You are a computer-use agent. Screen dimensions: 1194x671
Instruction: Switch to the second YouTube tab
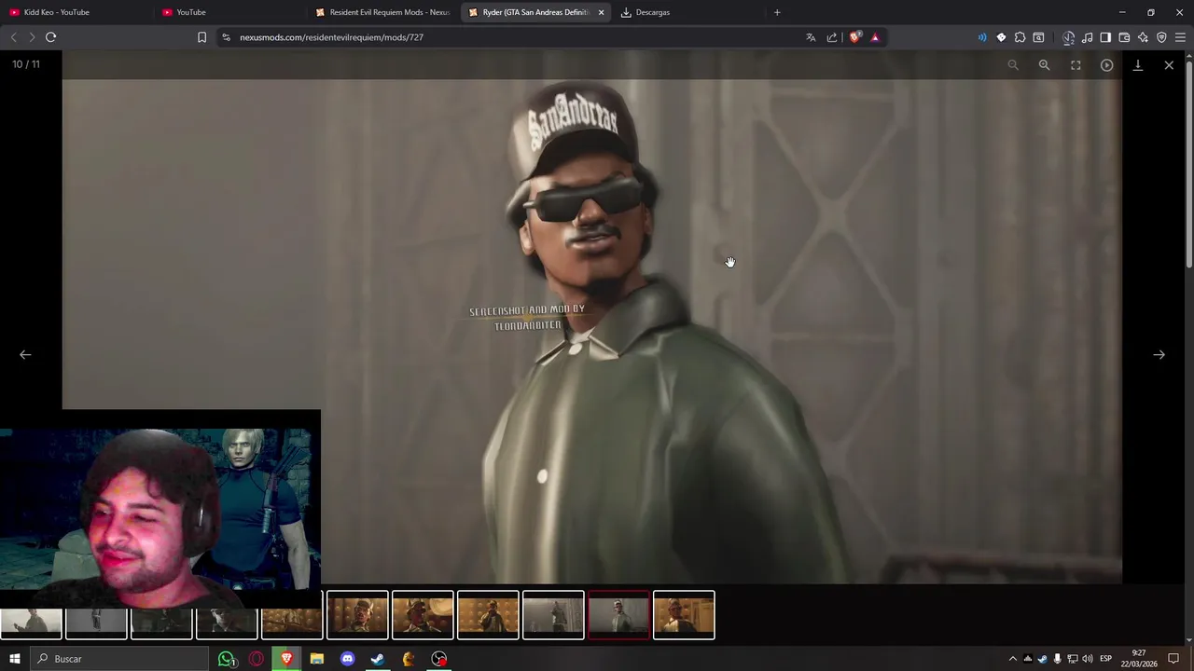coord(229,12)
